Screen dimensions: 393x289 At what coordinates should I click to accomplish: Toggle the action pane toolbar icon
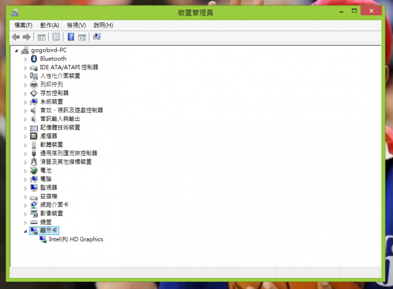coord(82,37)
